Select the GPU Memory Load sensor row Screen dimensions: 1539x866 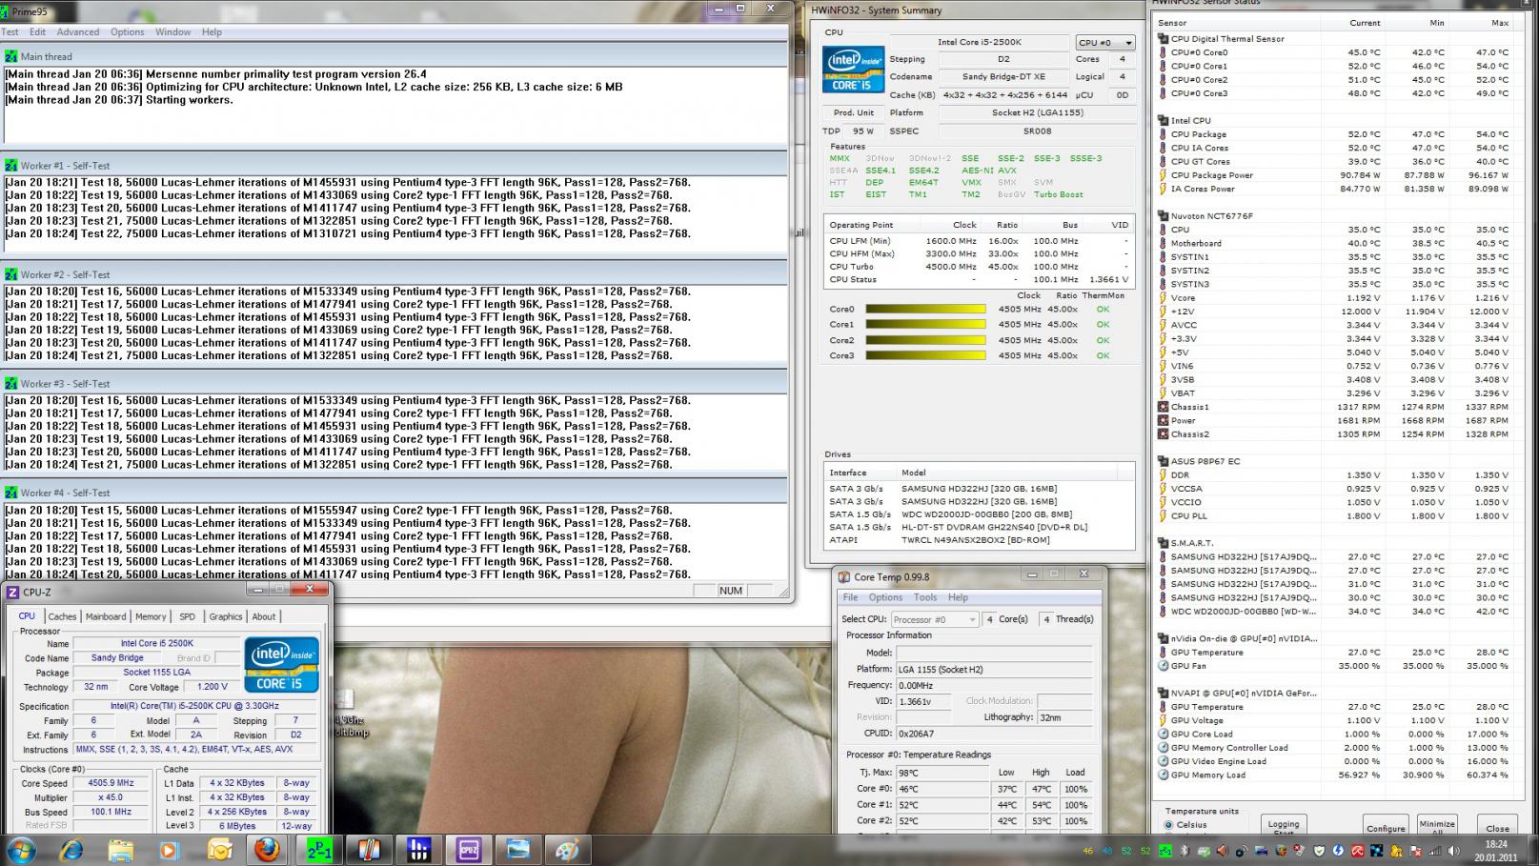(1333, 775)
